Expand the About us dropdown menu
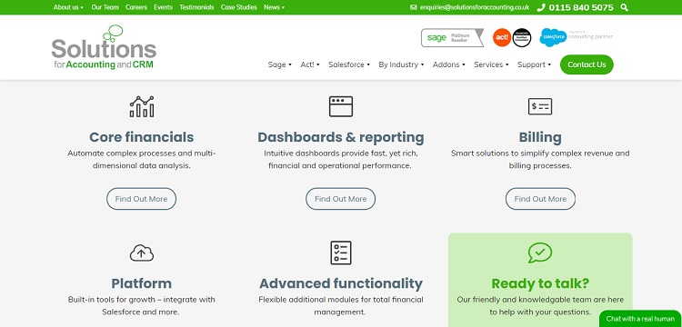 [68, 7]
